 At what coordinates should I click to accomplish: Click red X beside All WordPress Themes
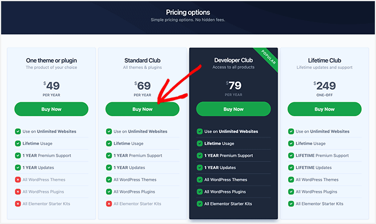coord(18,180)
